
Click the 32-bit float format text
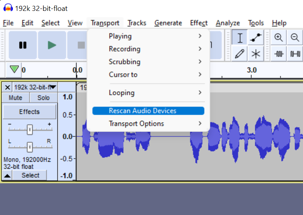point(19,167)
